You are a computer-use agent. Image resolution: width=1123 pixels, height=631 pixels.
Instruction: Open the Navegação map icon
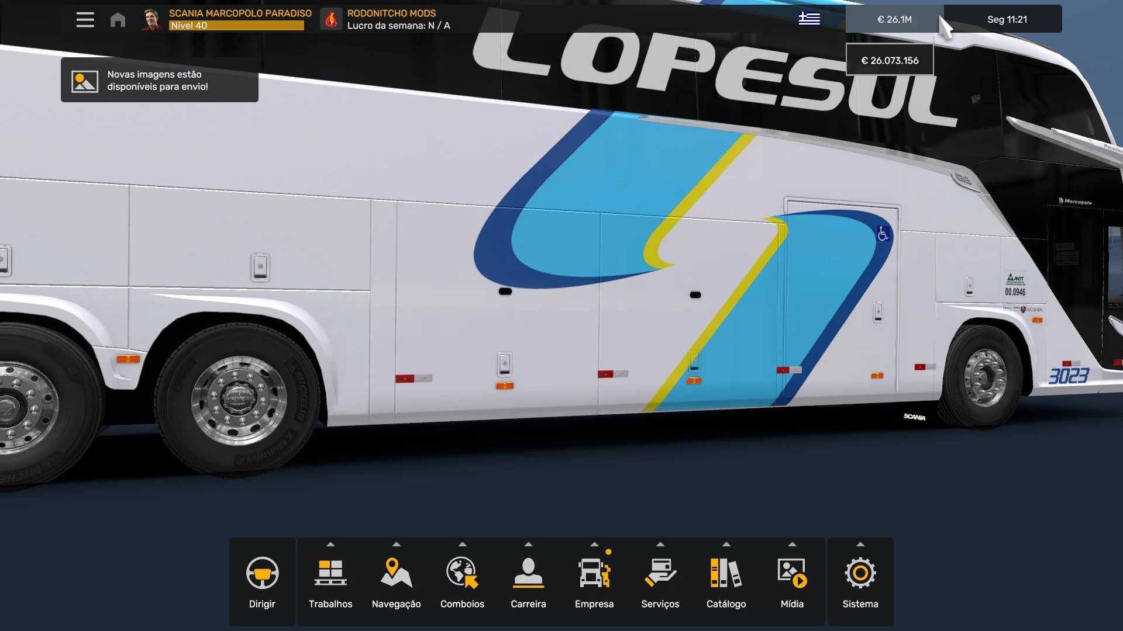click(x=396, y=573)
